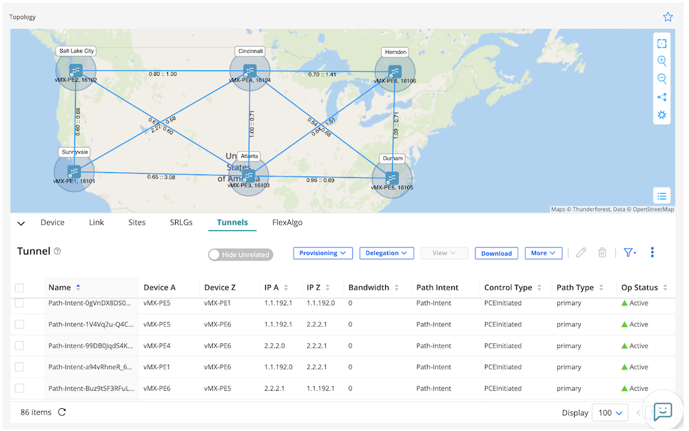Sort by Name column arrow

tap(79, 287)
